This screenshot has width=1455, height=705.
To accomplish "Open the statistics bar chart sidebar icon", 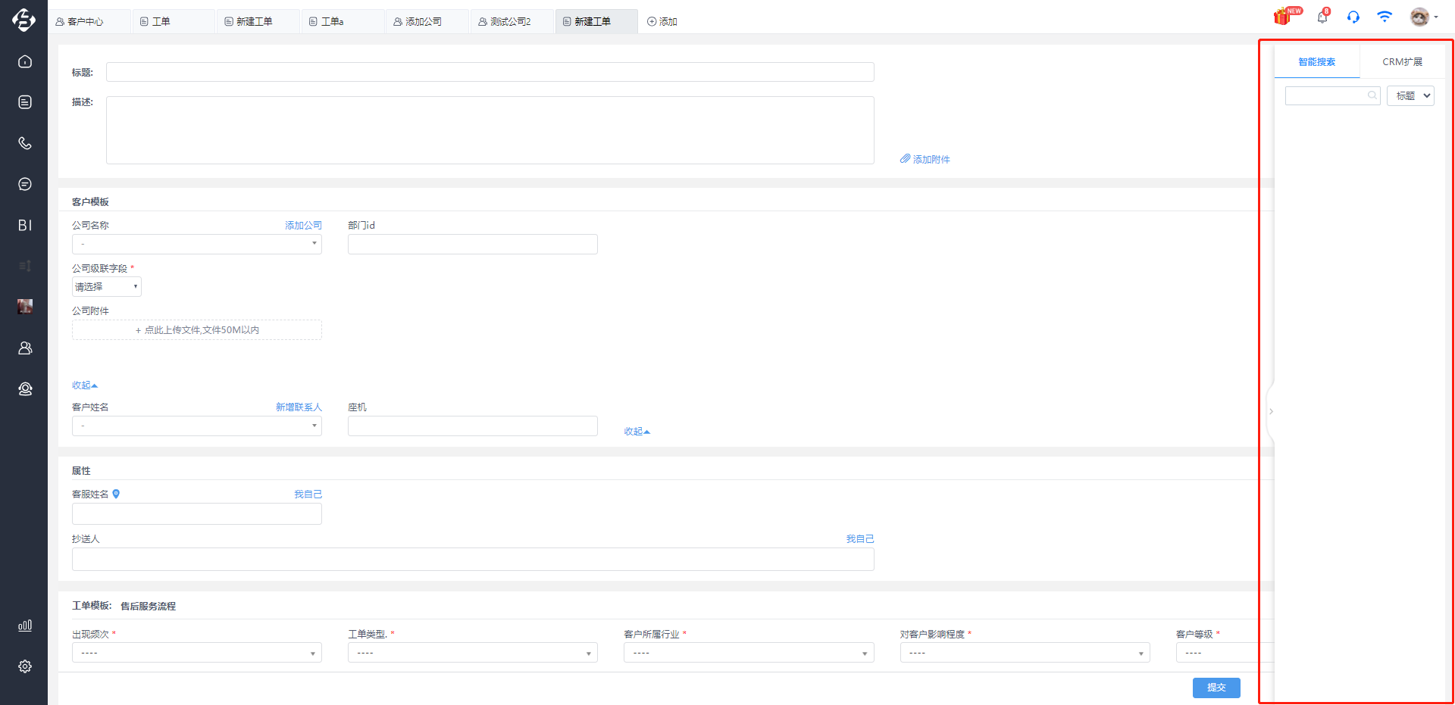I will pyautogui.click(x=25, y=625).
